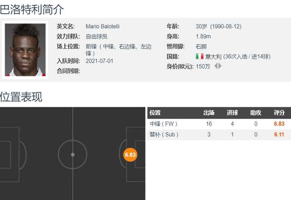Click the 6.11 rating in Sub row
Screen dimensions: 291x200
[x=279, y=135]
